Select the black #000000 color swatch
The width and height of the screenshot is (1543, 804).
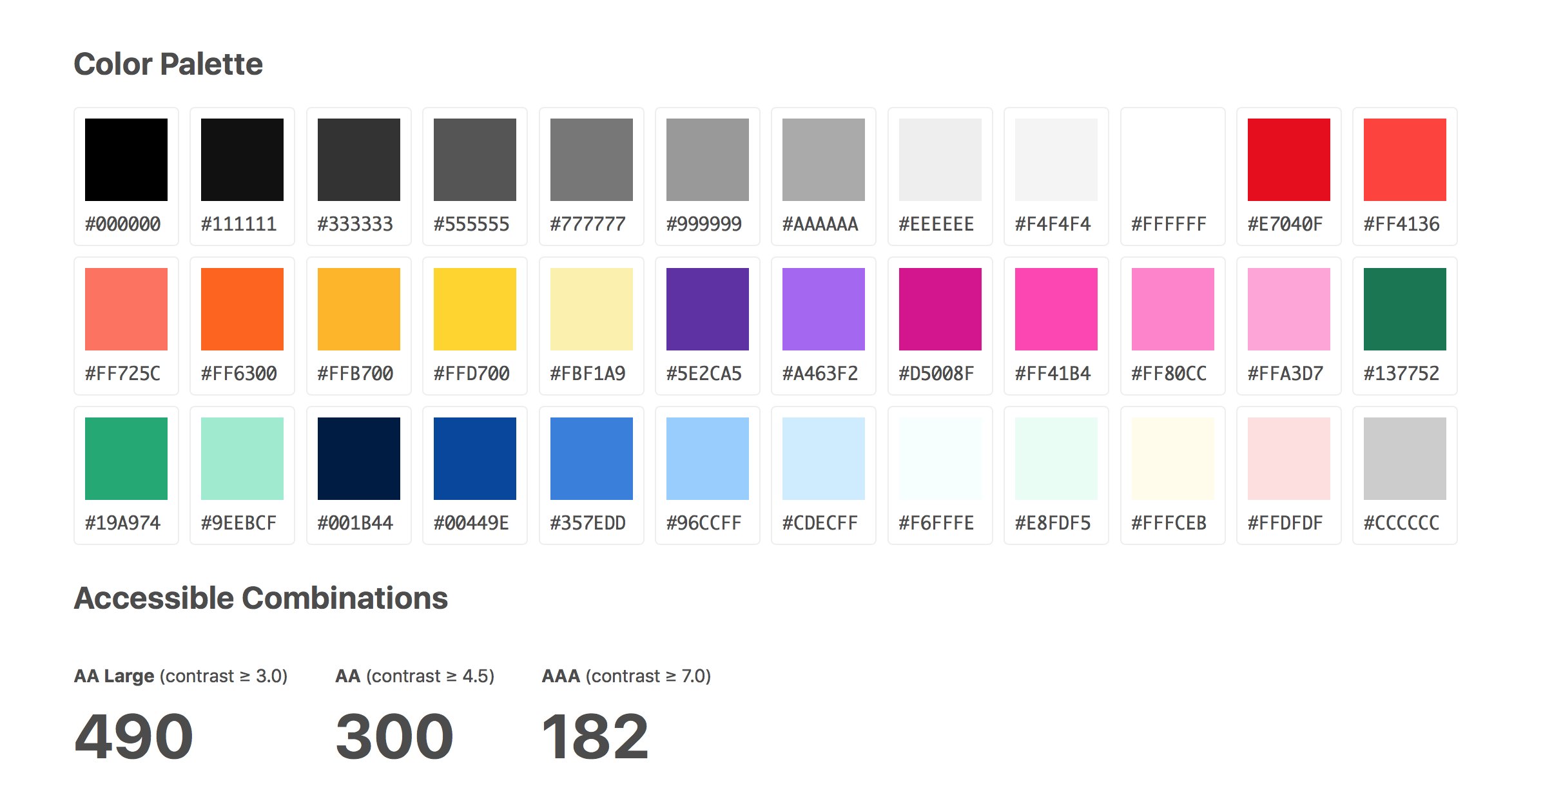point(126,159)
